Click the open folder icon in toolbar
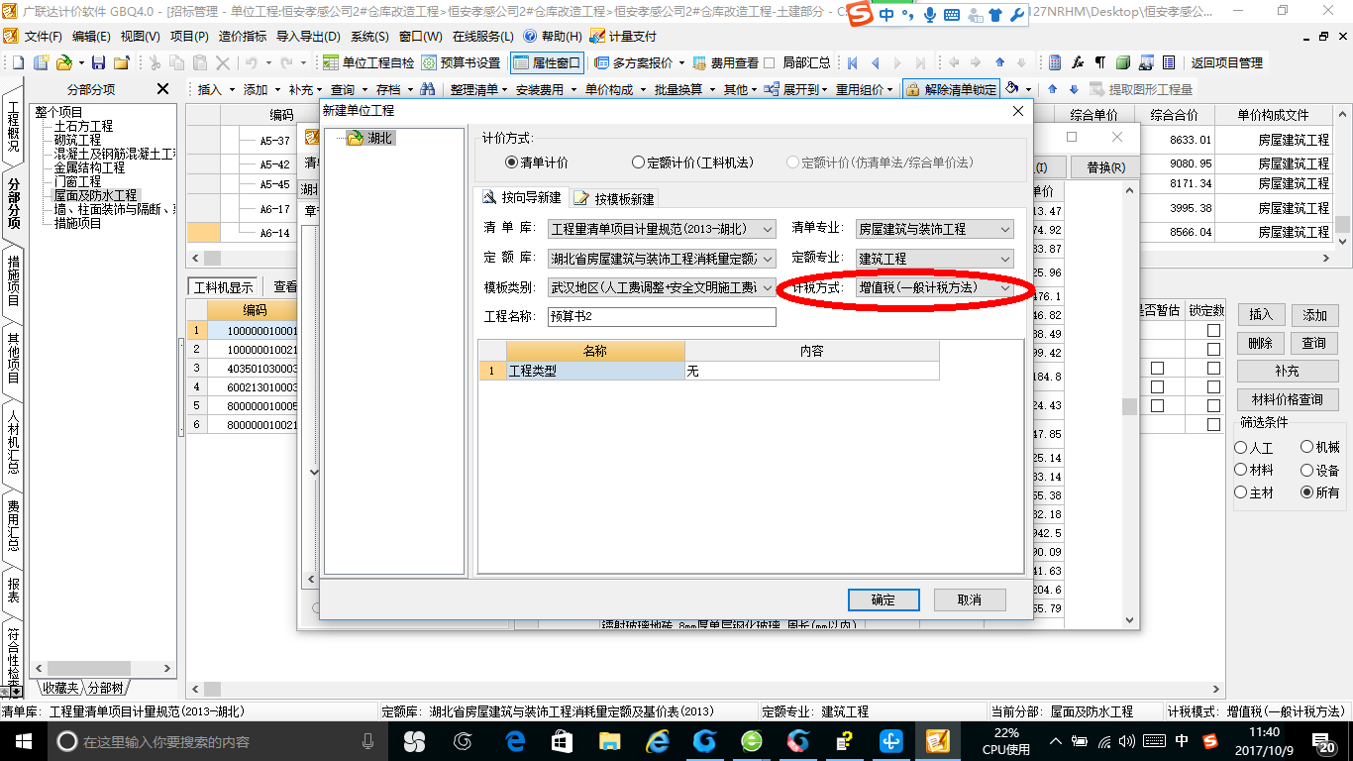Viewport: 1353px width, 761px height. 62,62
